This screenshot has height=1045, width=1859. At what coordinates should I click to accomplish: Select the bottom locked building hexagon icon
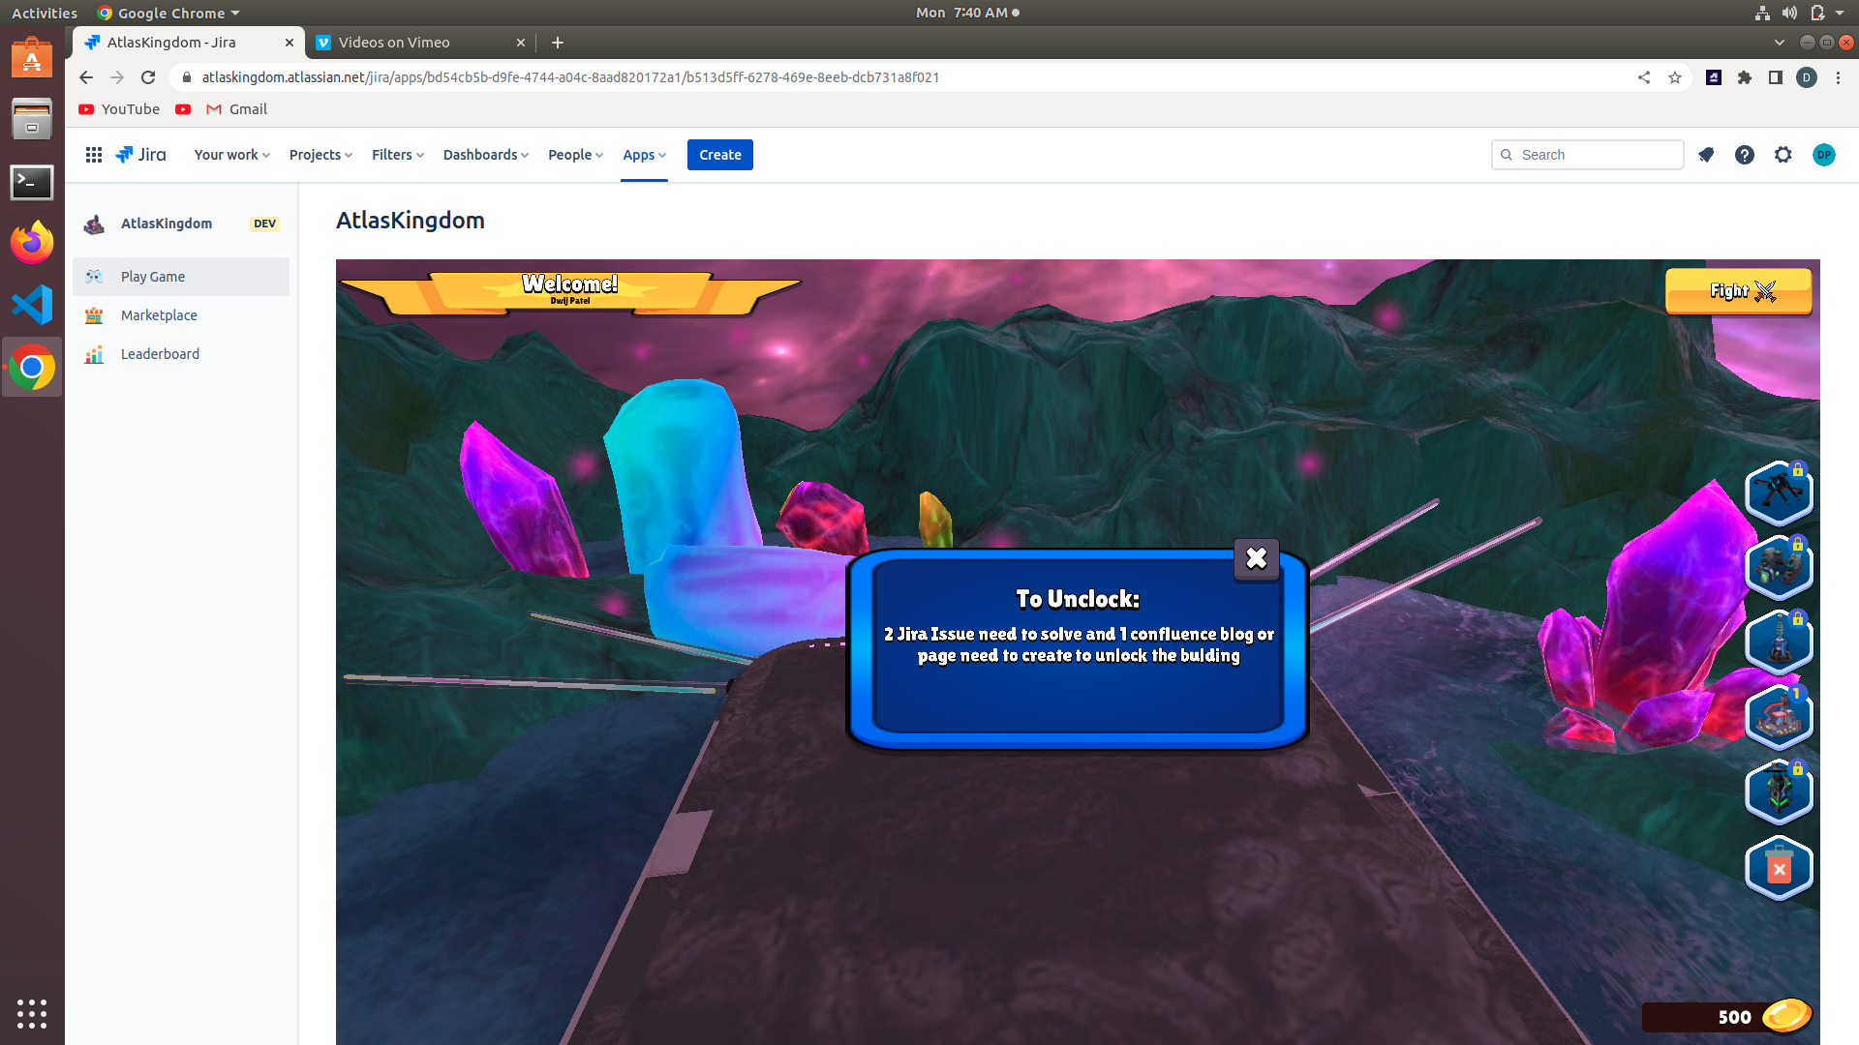(x=1779, y=791)
